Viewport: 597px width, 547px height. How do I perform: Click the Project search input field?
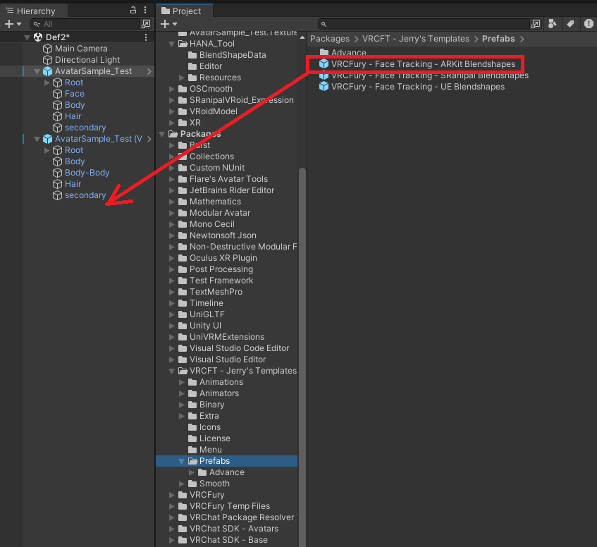click(423, 23)
